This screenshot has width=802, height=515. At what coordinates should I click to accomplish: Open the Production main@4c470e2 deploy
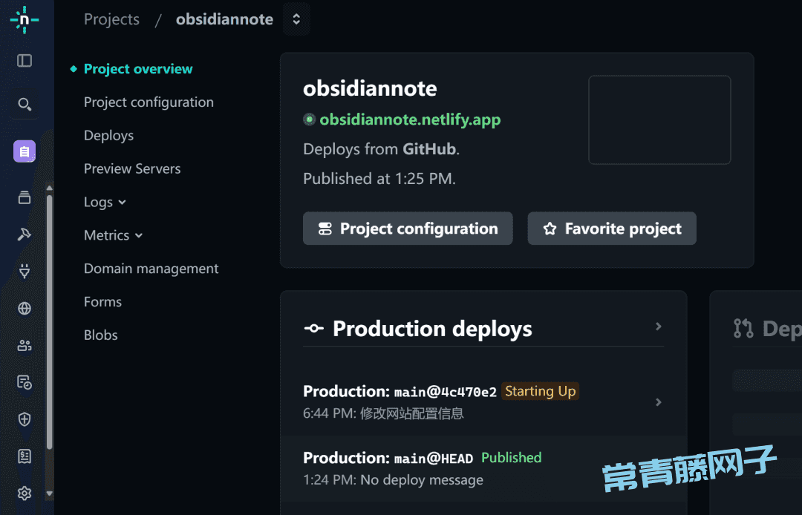click(x=483, y=402)
